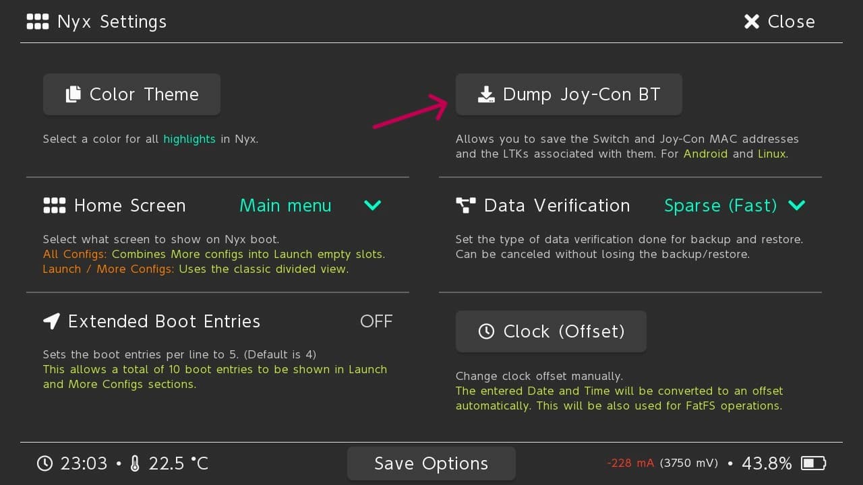The height and width of the screenshot is (485, 863).
Task: Click the thermometer icon in status bar
Action: click(135, 463)
